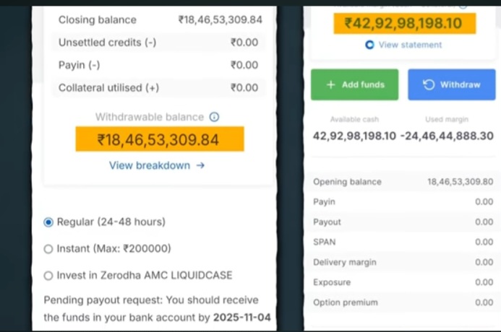Screen dimensions: 501x332
Task: Click the Opening balance row
Action: pyautogui.click(x=403, y=182)
